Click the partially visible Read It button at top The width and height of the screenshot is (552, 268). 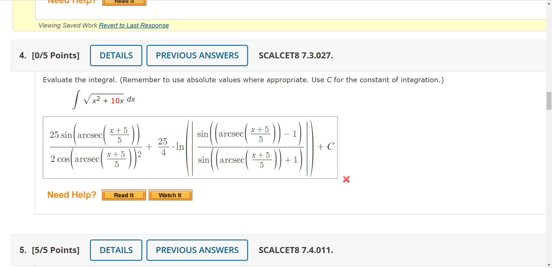(124, 2)
